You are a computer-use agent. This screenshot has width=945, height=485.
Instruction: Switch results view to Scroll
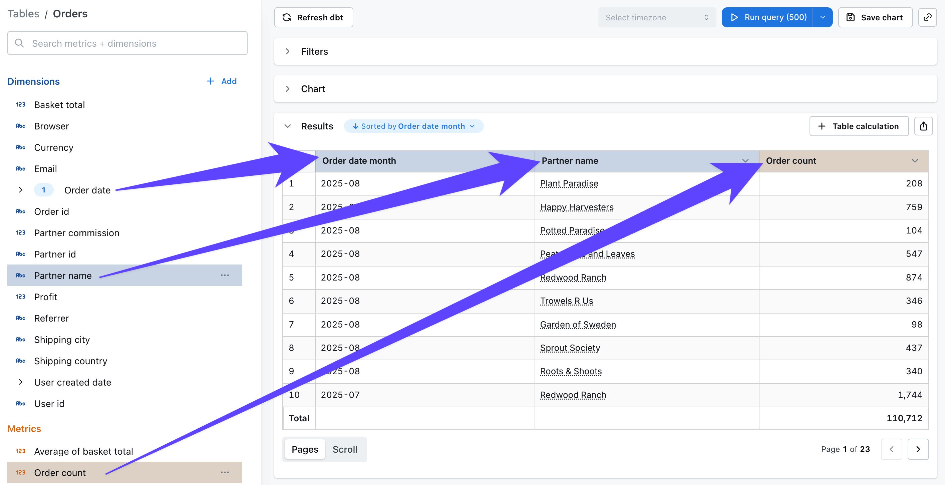click(344, 449)
